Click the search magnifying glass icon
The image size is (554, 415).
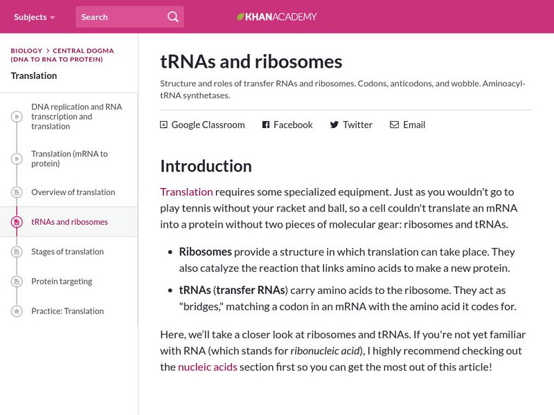click(x=172, y=16)
